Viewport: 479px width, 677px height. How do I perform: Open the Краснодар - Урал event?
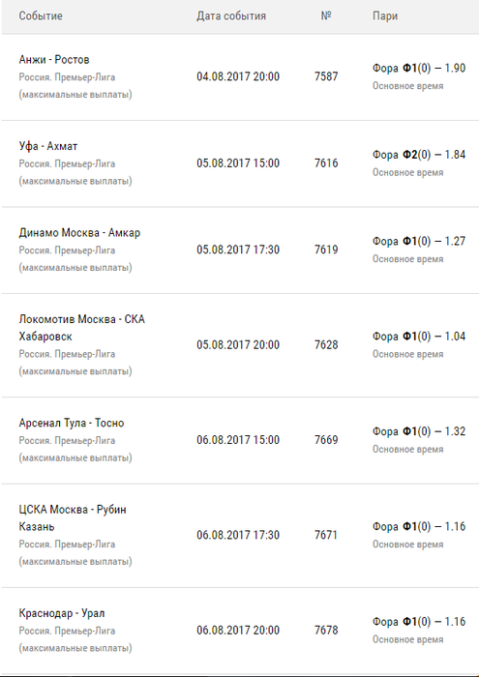(x=62, y=613)
